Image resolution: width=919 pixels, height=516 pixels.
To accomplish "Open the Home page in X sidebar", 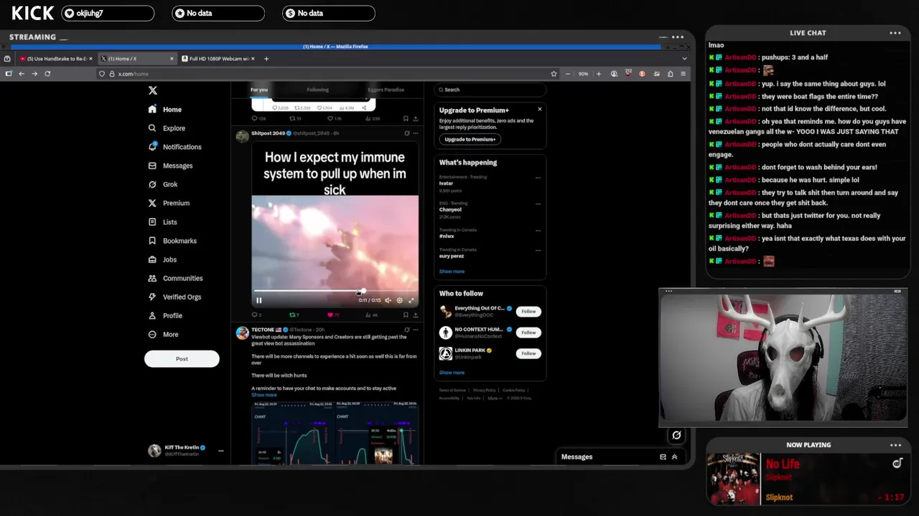I will tap(165, 110).
